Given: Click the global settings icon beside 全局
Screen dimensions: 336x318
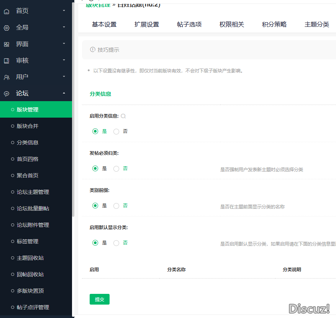Looking at the screenshot, I should (x=7, y=28).
